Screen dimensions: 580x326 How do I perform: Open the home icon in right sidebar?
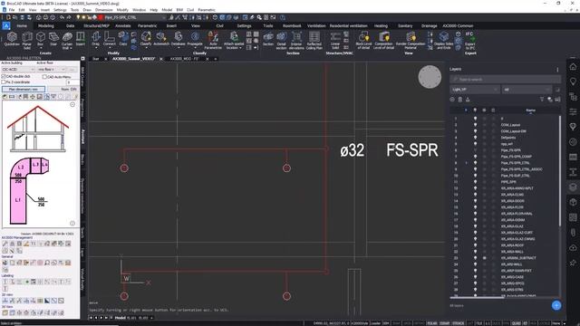click(x=573, y=67)
